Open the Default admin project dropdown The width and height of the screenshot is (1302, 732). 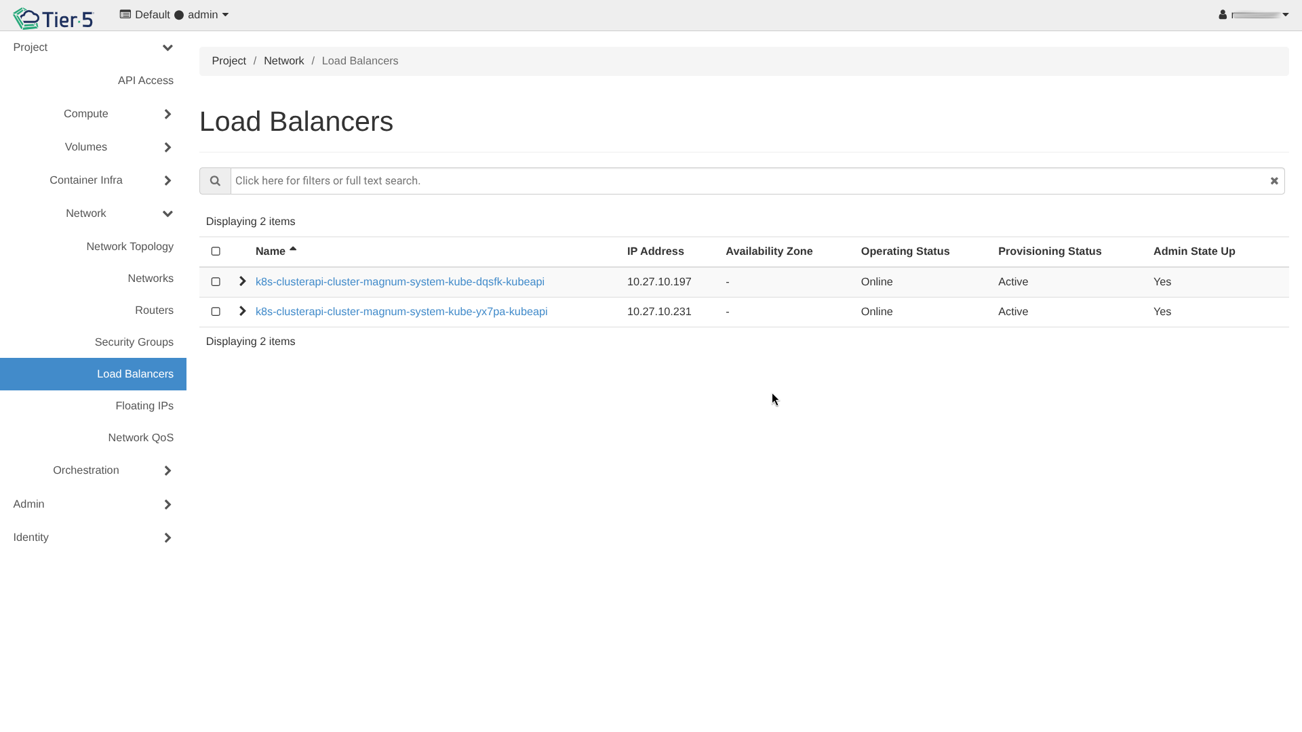click(x=174, y=15)
